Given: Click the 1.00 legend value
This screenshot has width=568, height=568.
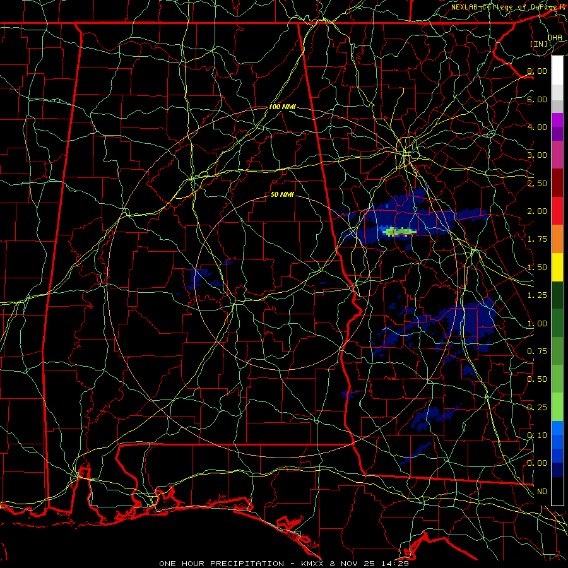Looking at the screenshot, I should pos(537,324).
